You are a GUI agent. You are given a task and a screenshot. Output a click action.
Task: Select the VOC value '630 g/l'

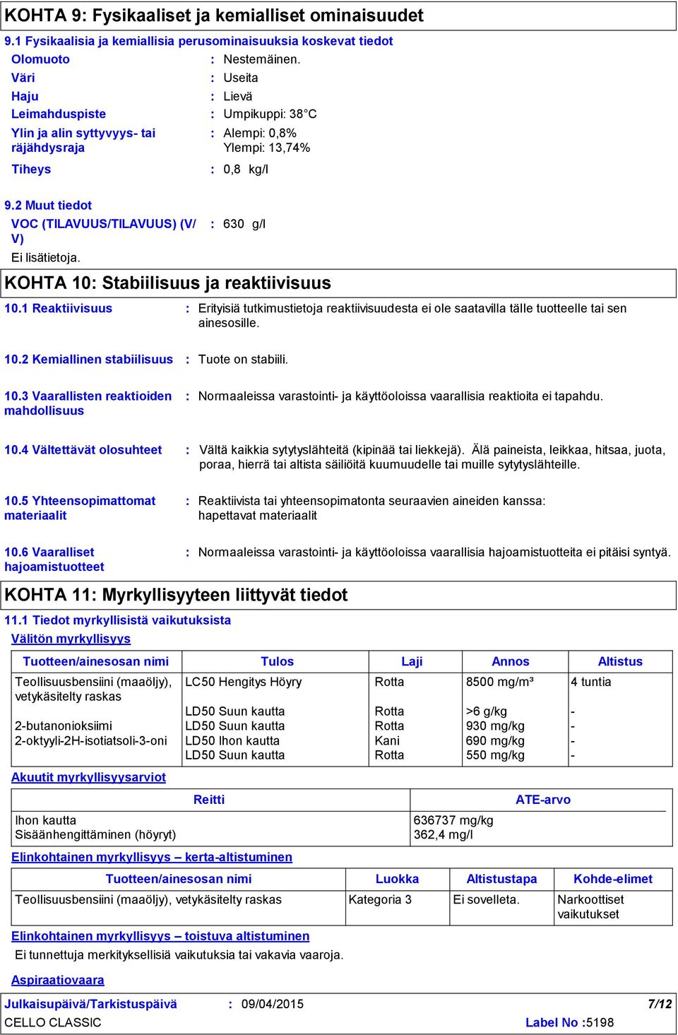click(244, 224)
